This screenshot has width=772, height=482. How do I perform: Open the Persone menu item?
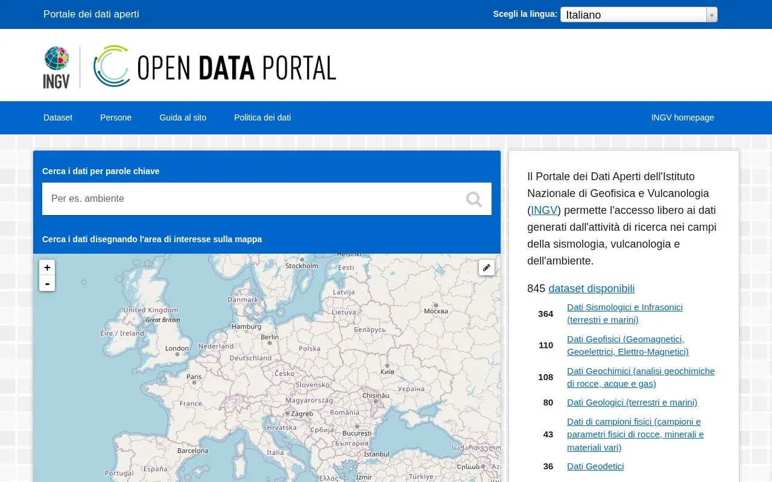(116, 117)
